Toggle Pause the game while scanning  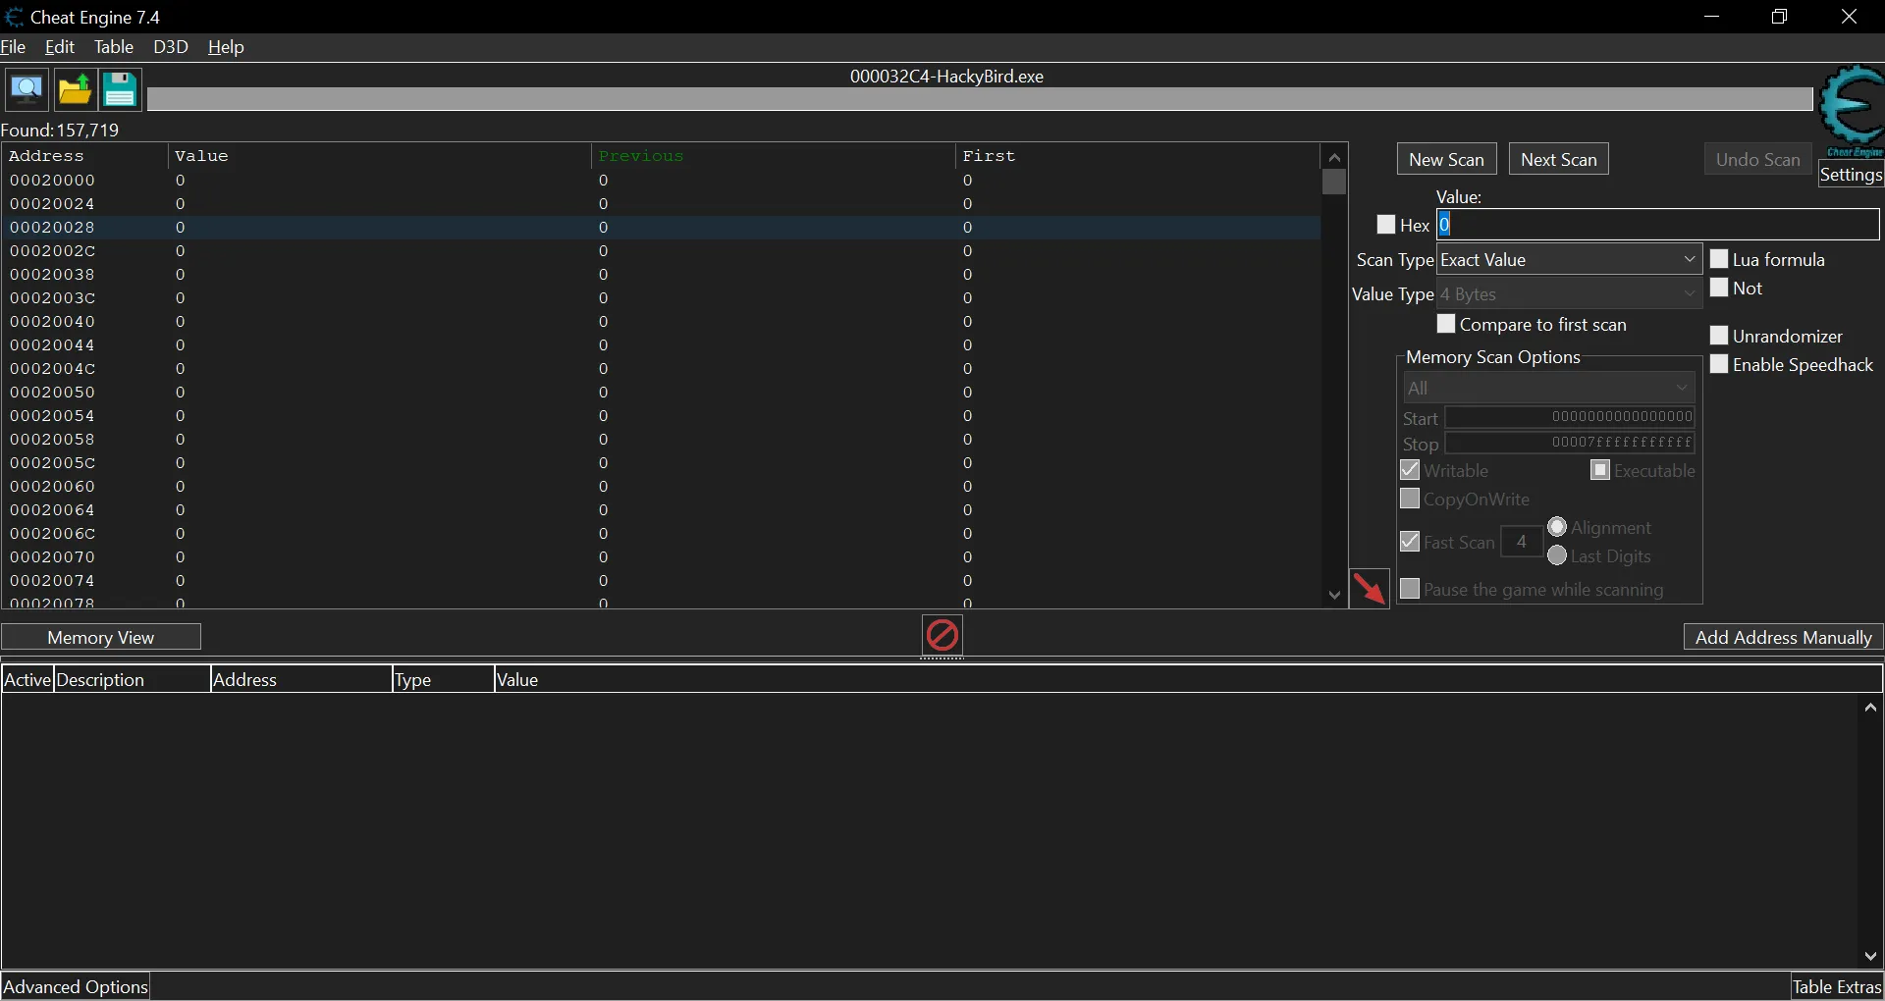click(1410, 589)
